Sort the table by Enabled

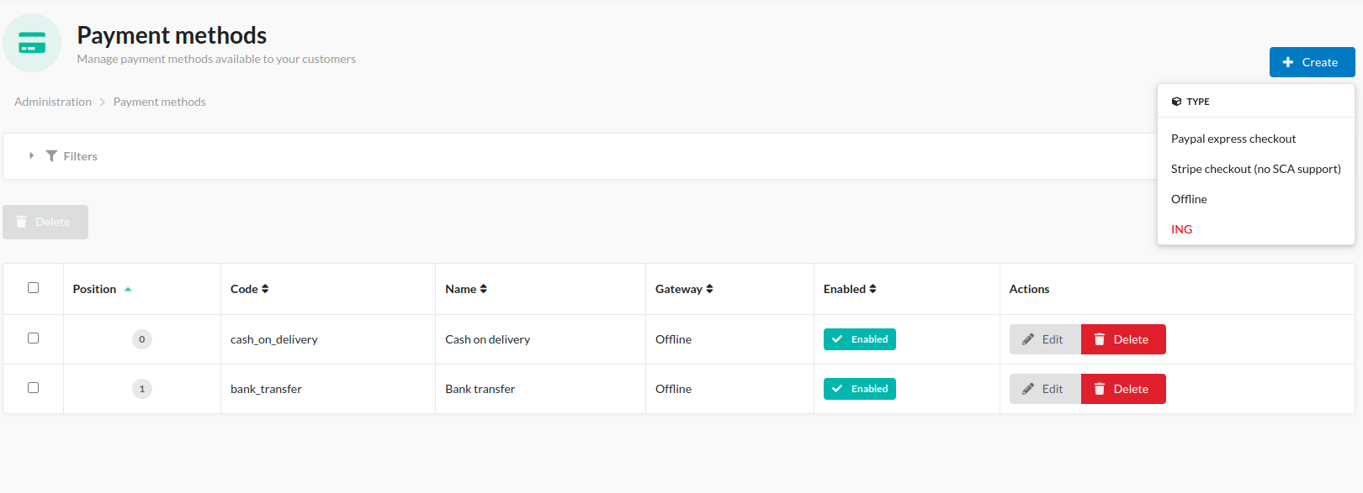pyautogui.click(x=850, y=289)
